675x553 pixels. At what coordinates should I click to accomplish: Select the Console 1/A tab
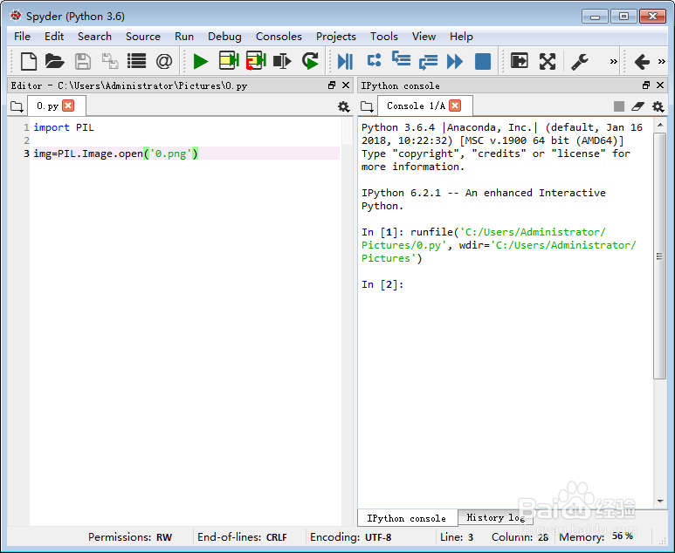pyautogui.click(x=416, y=106)
